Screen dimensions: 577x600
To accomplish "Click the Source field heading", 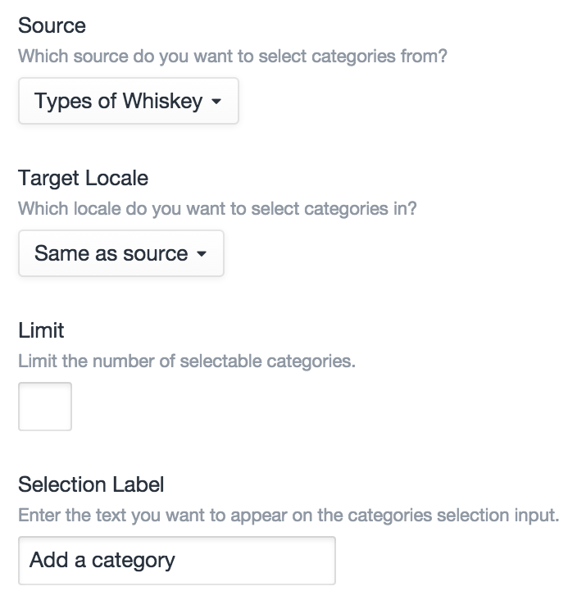I will click(x=52, y=25).
